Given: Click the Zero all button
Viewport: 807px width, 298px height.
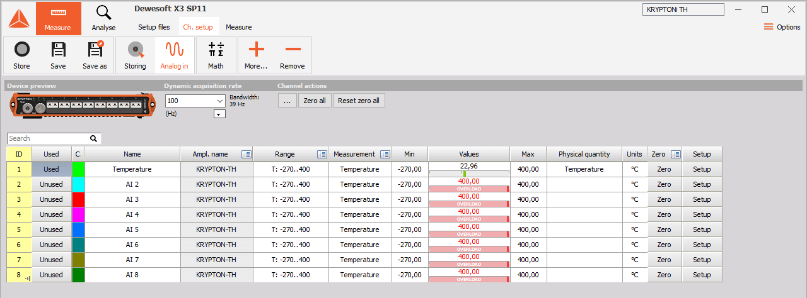Looking at the screenshot, I should click(x=315, y=101).
